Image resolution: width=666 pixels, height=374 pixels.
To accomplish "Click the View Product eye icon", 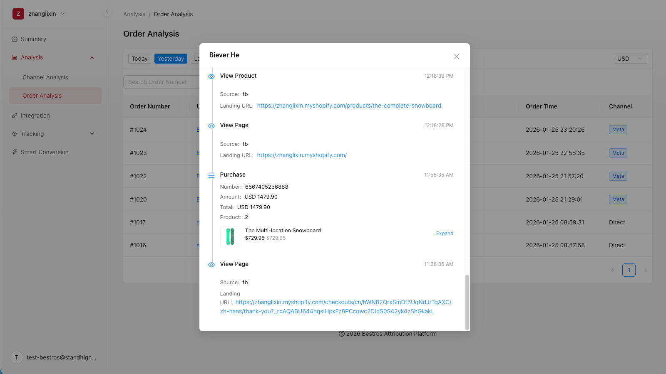I will (x=211, y=76).
